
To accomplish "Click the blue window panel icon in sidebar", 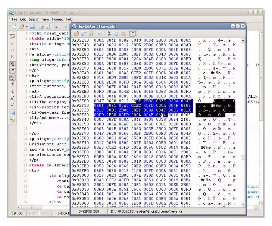I will click(12, 114).
